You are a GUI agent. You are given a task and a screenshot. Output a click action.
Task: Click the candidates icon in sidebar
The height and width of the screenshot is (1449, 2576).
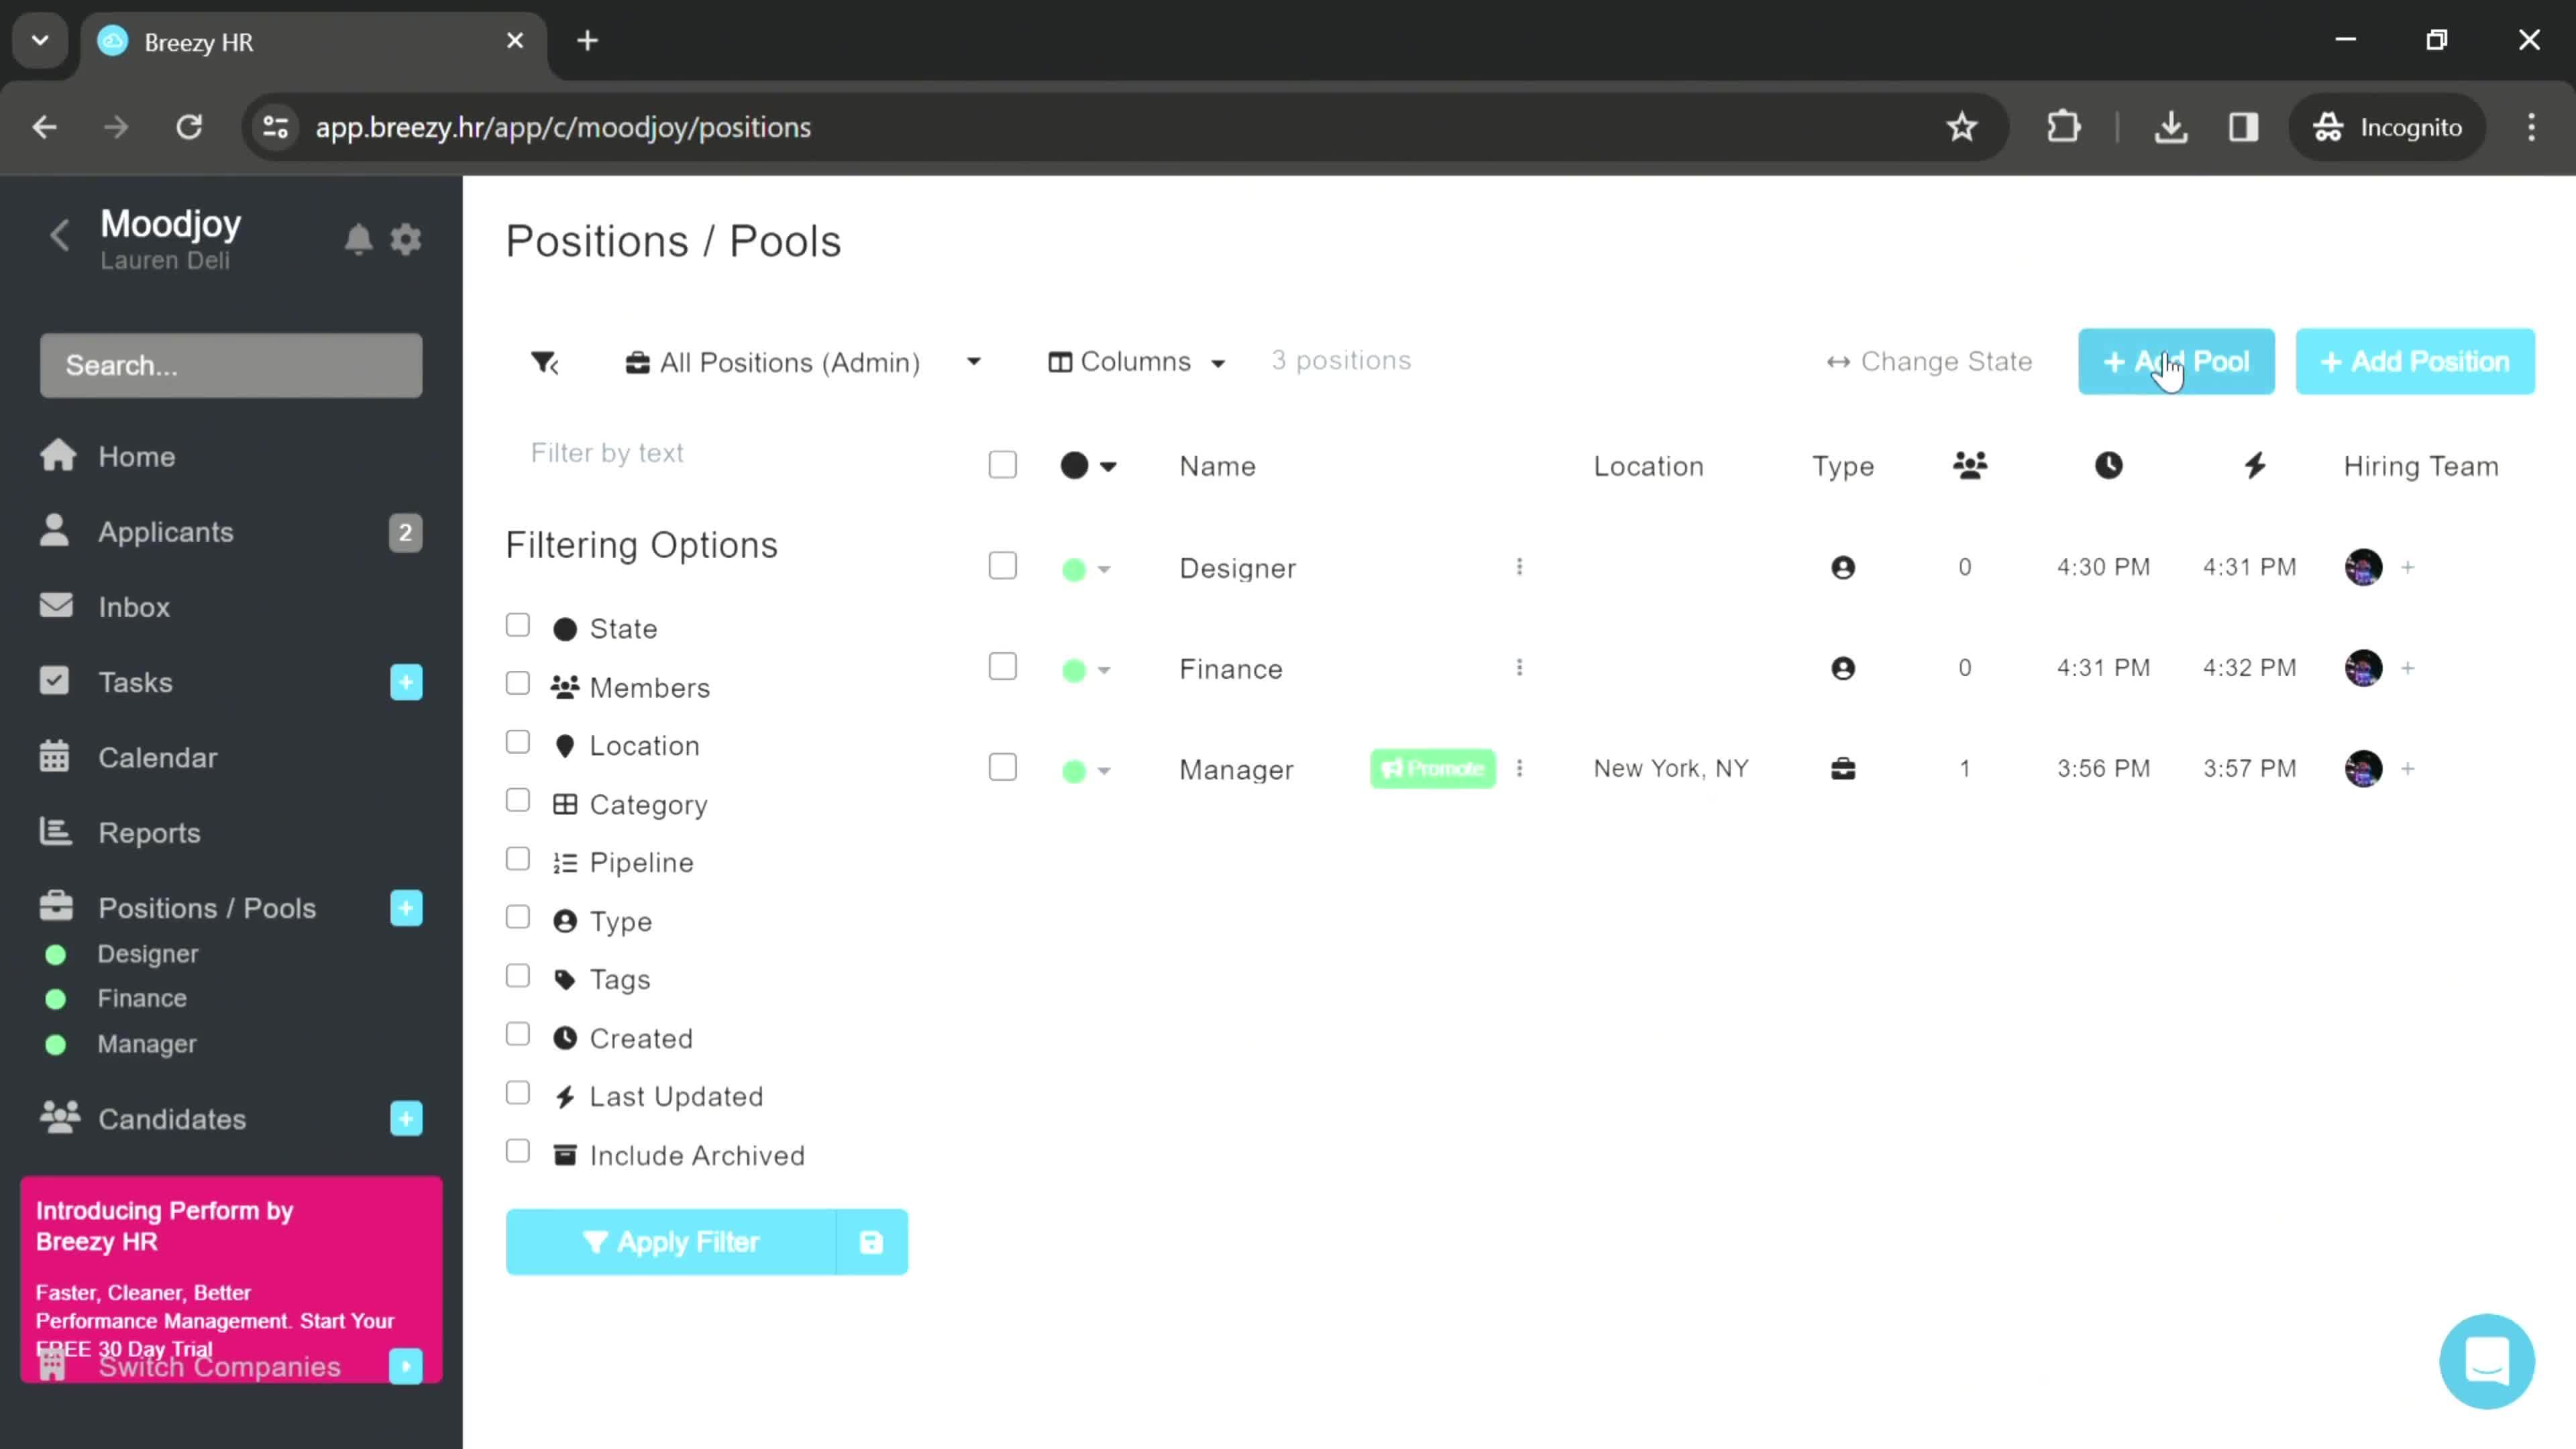pyautogui.click(x=56, y=1118)
